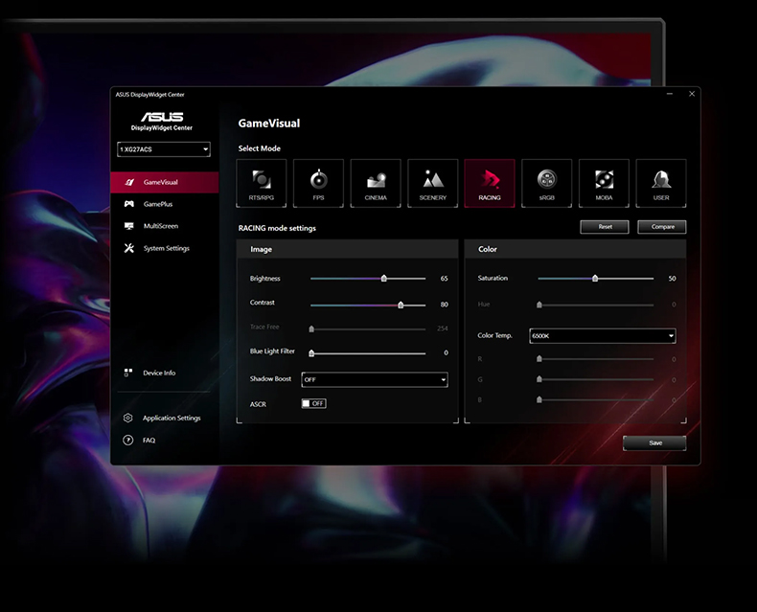Select the FPS mode icon
The width and height of the screenshot is (757, 612).
(x=318, y=182)
